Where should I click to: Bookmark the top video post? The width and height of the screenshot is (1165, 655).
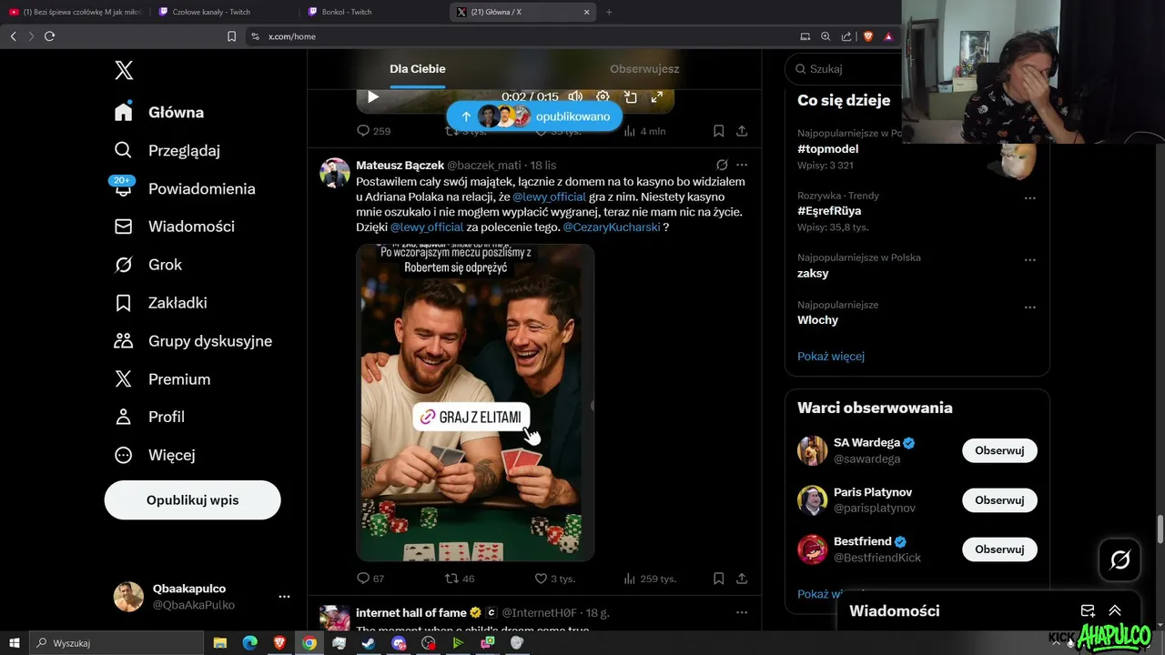coord(718,131)
